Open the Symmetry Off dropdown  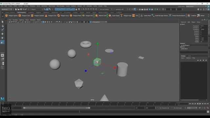click(x=119, y=10)
